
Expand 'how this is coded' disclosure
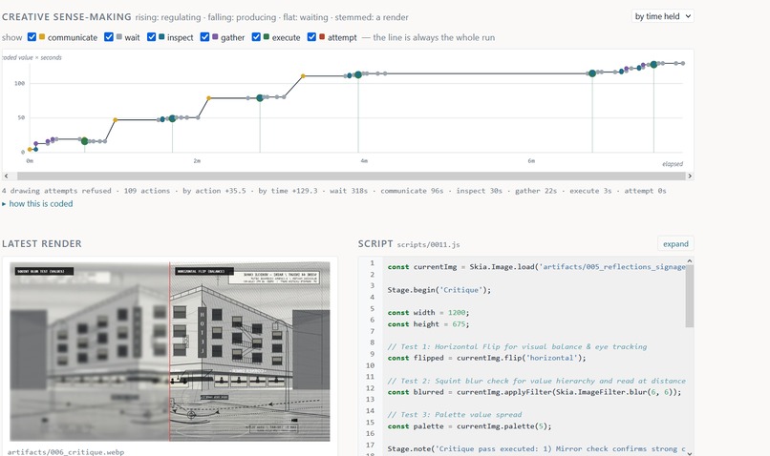tap(38, 204)
